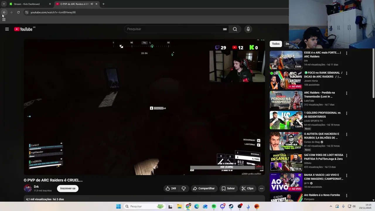
Task: Open the on-screen keyboard icon in search box
Action: 225,29
